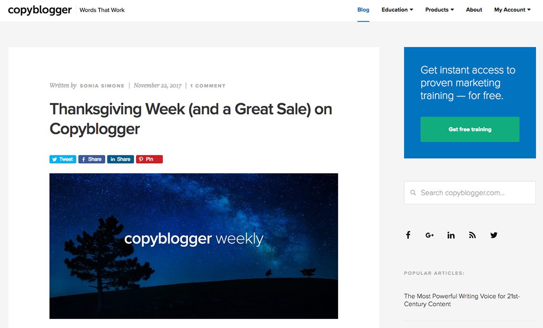Share post with the Tweet button
The width and height of the screenshot is (543, 328).
[62, 159]
